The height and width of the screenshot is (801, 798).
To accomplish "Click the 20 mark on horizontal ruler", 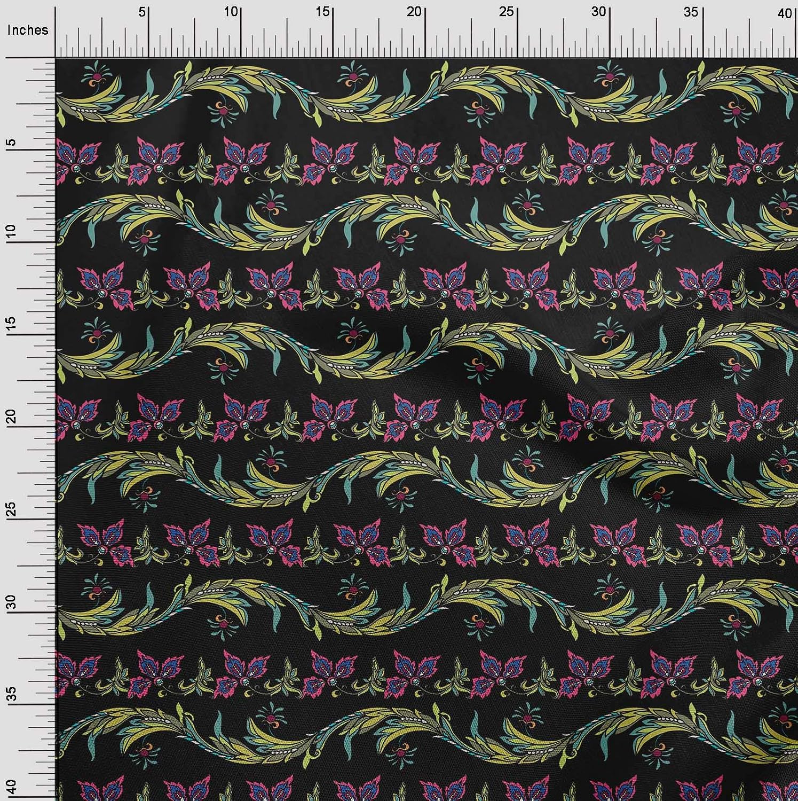I will coord(415,12).
